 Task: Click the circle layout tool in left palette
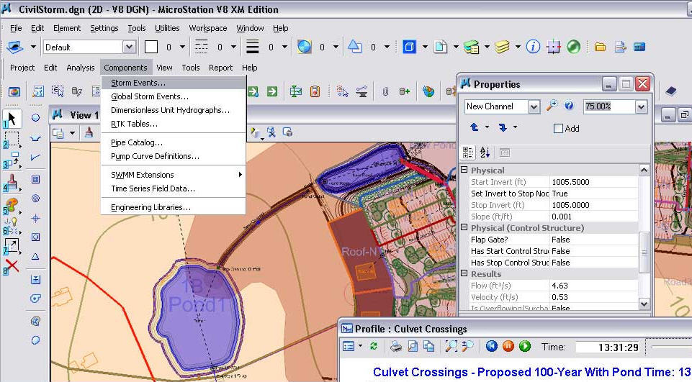click(36, 118)
